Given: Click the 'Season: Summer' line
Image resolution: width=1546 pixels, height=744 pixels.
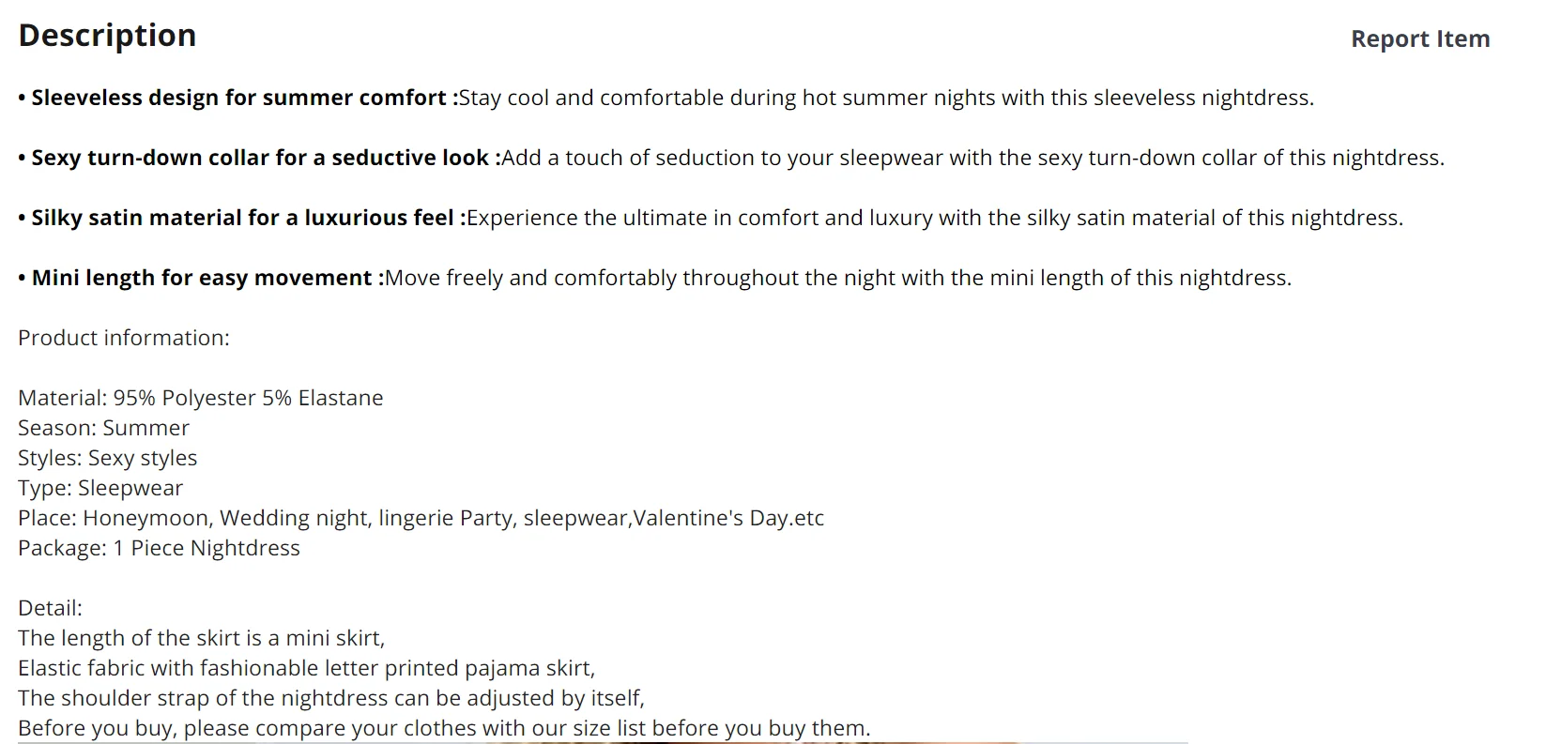Looking at the screenshot, I should (103, 428).
